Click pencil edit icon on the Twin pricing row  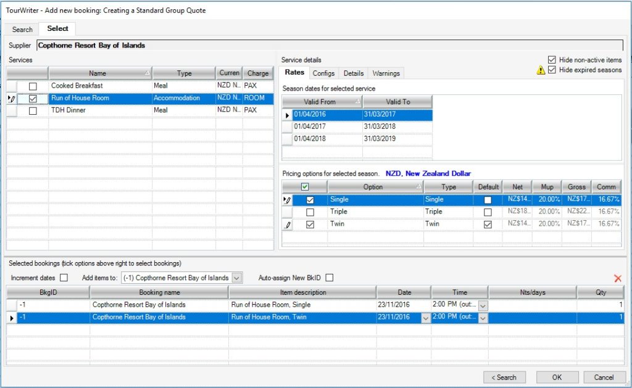click(288, 225)
